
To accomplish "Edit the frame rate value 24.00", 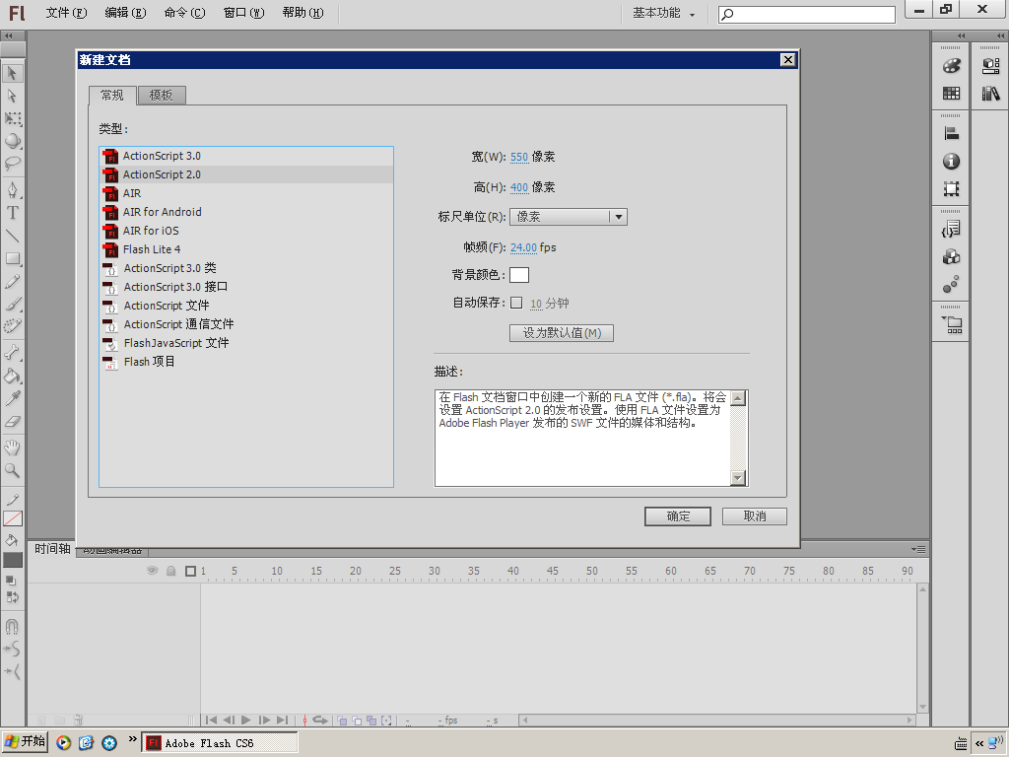I will click(523, 247).
